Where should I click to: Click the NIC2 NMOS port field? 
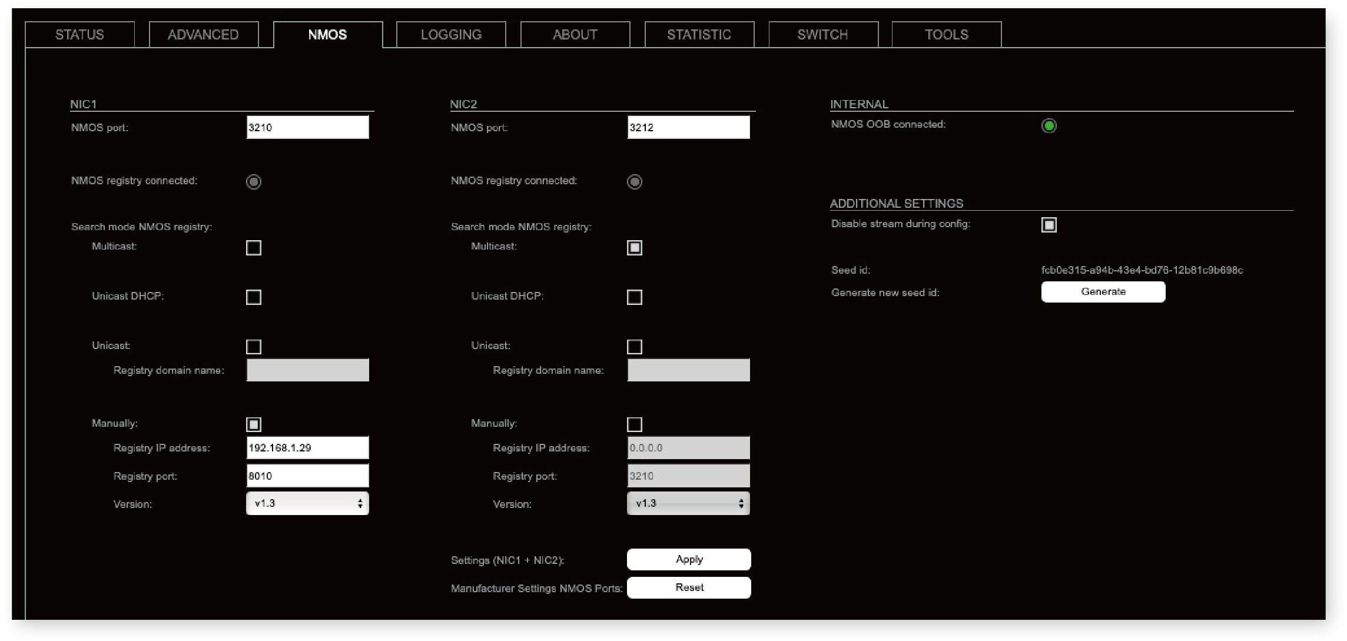tap(689, 127)
